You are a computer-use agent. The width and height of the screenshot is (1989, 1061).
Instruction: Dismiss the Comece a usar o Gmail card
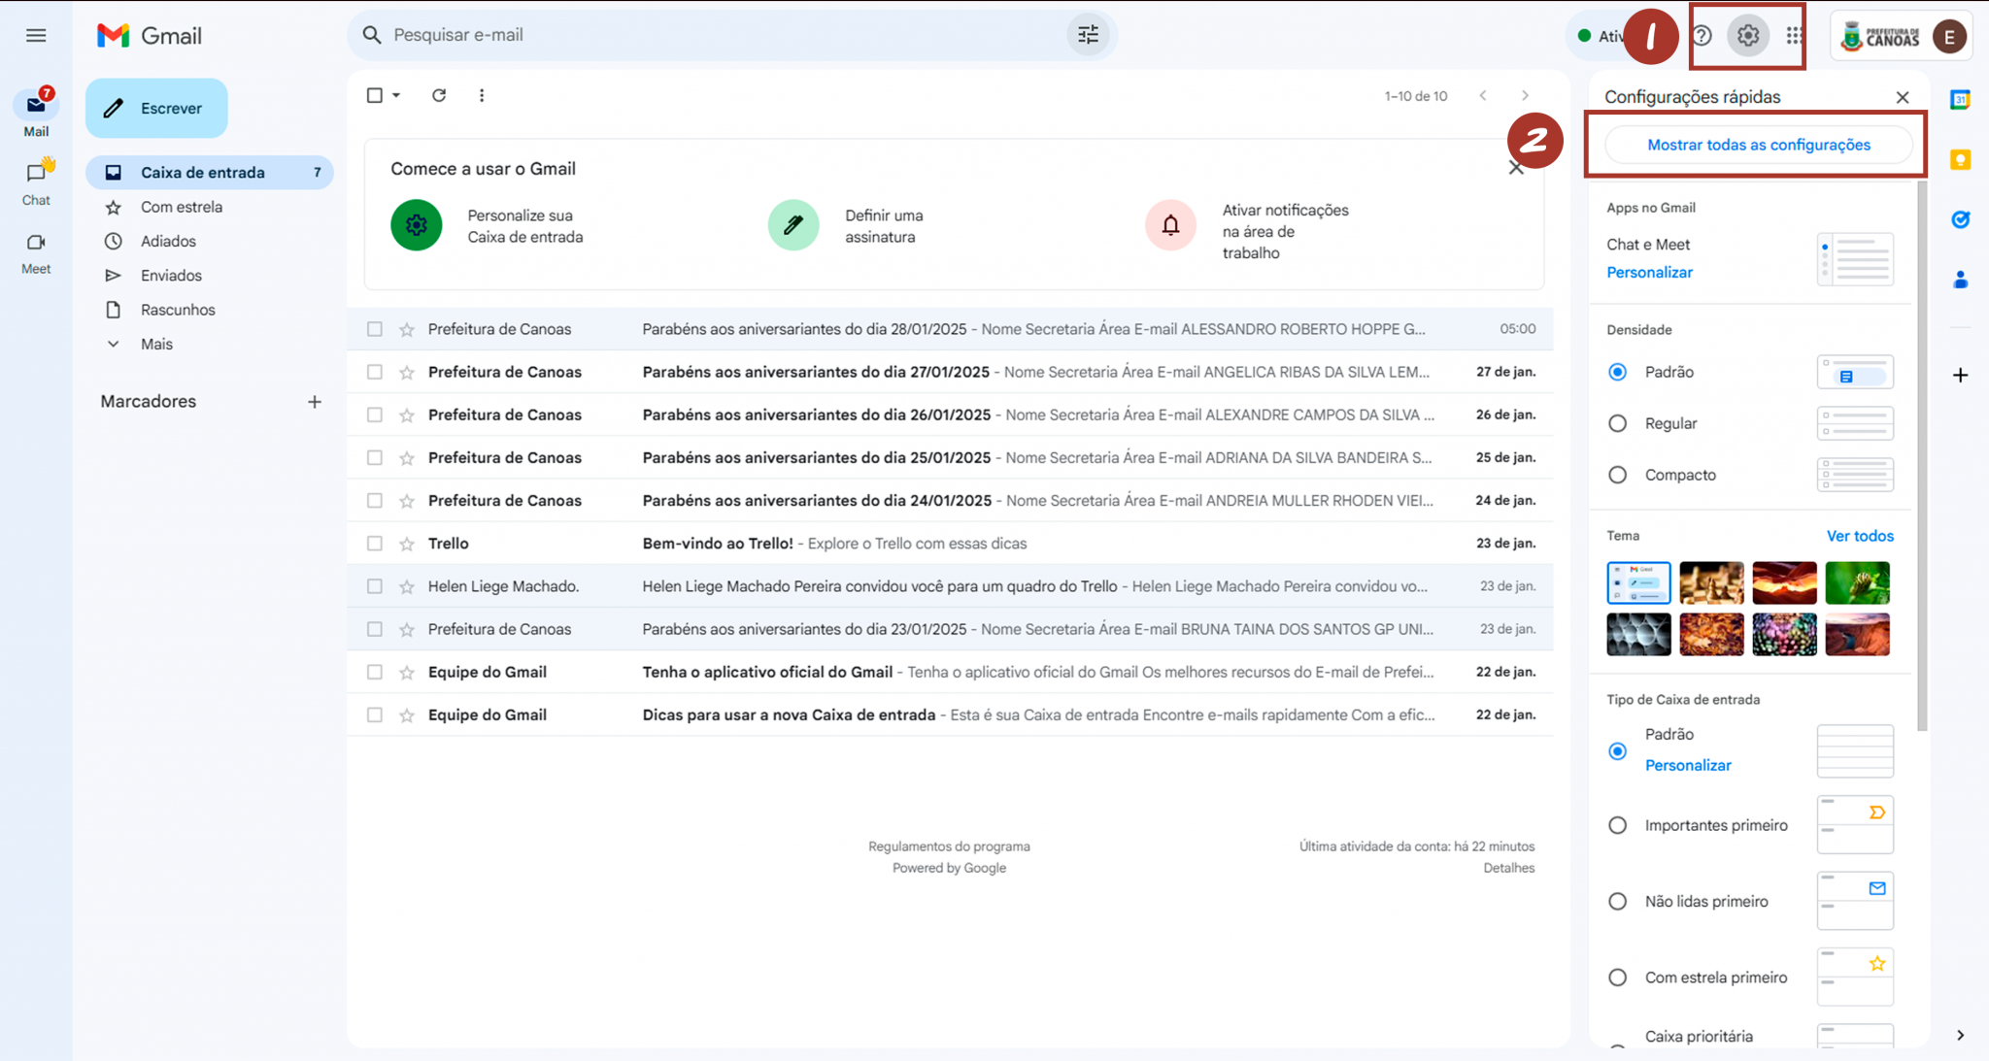[x=1516, y=169]
